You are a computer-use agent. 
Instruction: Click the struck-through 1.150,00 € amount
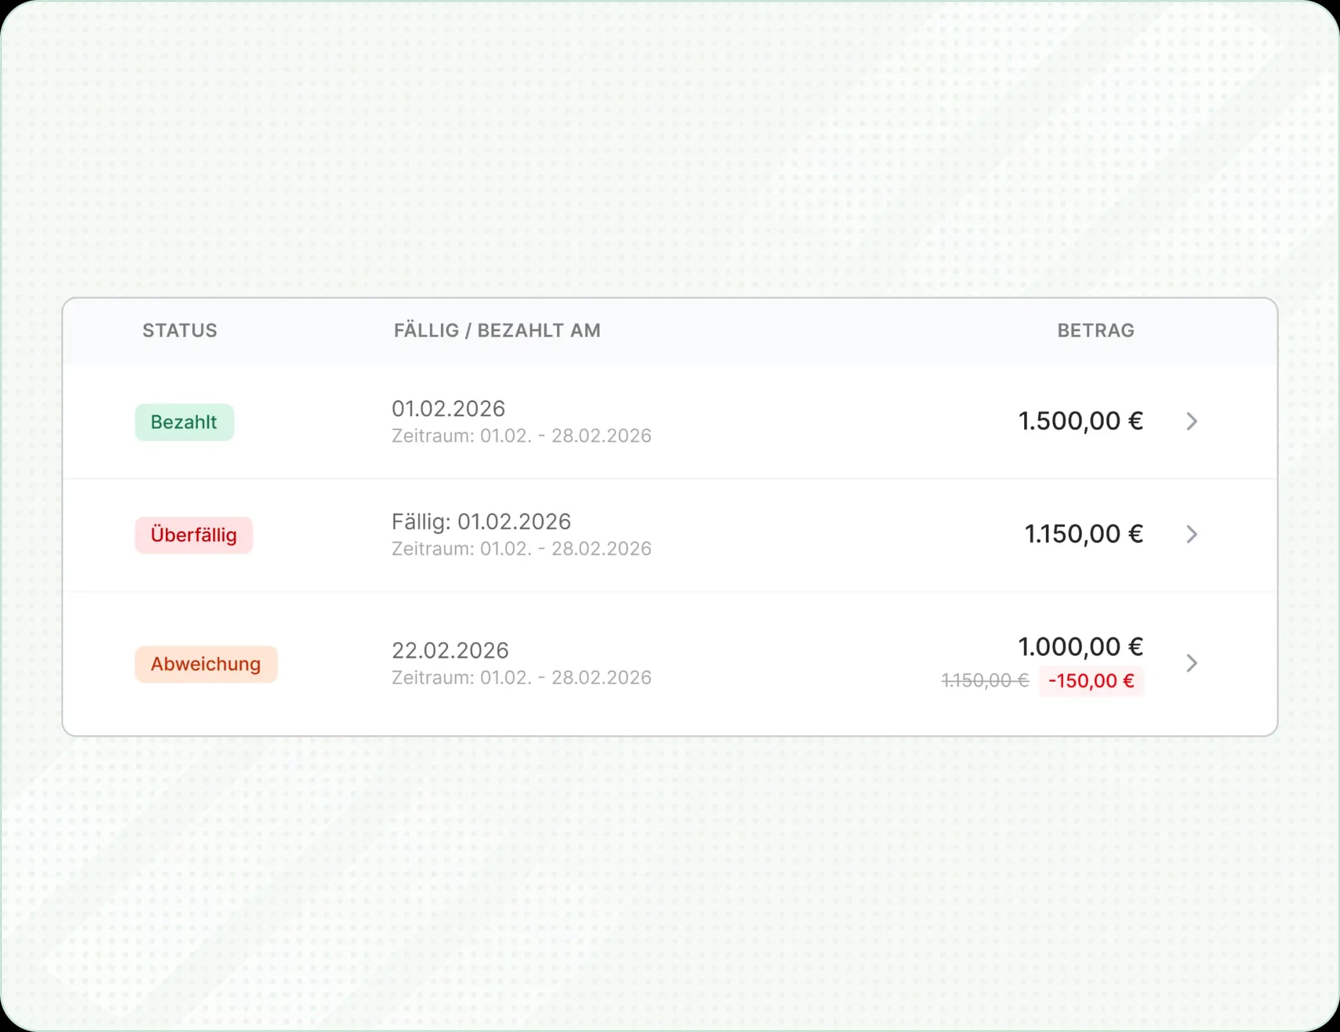985,680
